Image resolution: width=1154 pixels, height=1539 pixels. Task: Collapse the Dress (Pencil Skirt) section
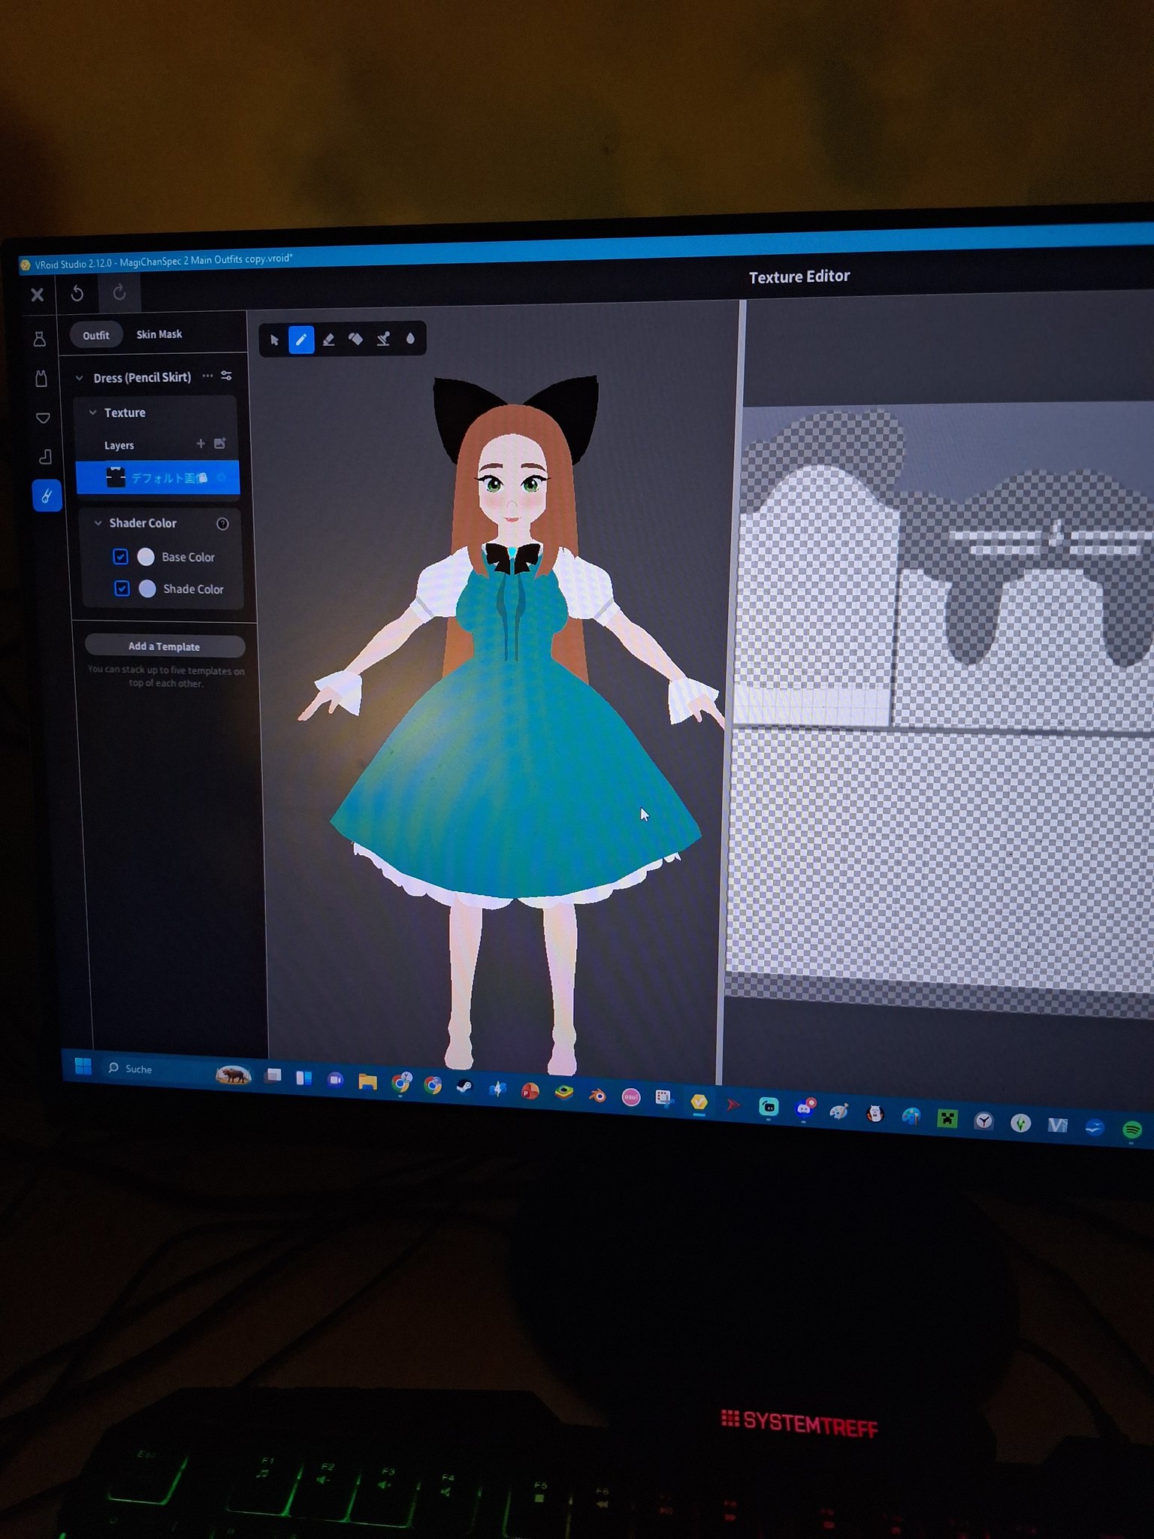click(80, 378)
